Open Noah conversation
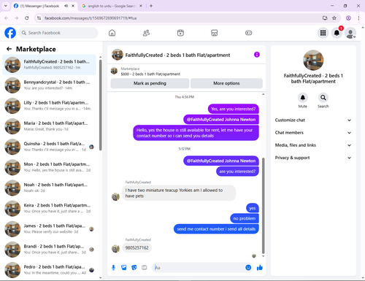The width and height of the screenshot is (365, 281). tap(49, 188)
